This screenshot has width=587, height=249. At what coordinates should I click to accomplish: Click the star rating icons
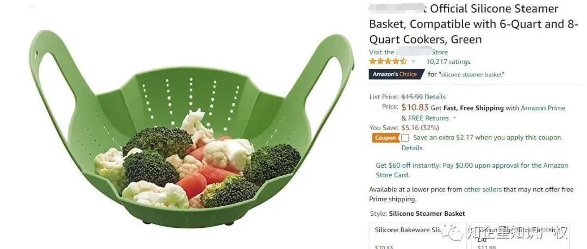click(388, 61)
